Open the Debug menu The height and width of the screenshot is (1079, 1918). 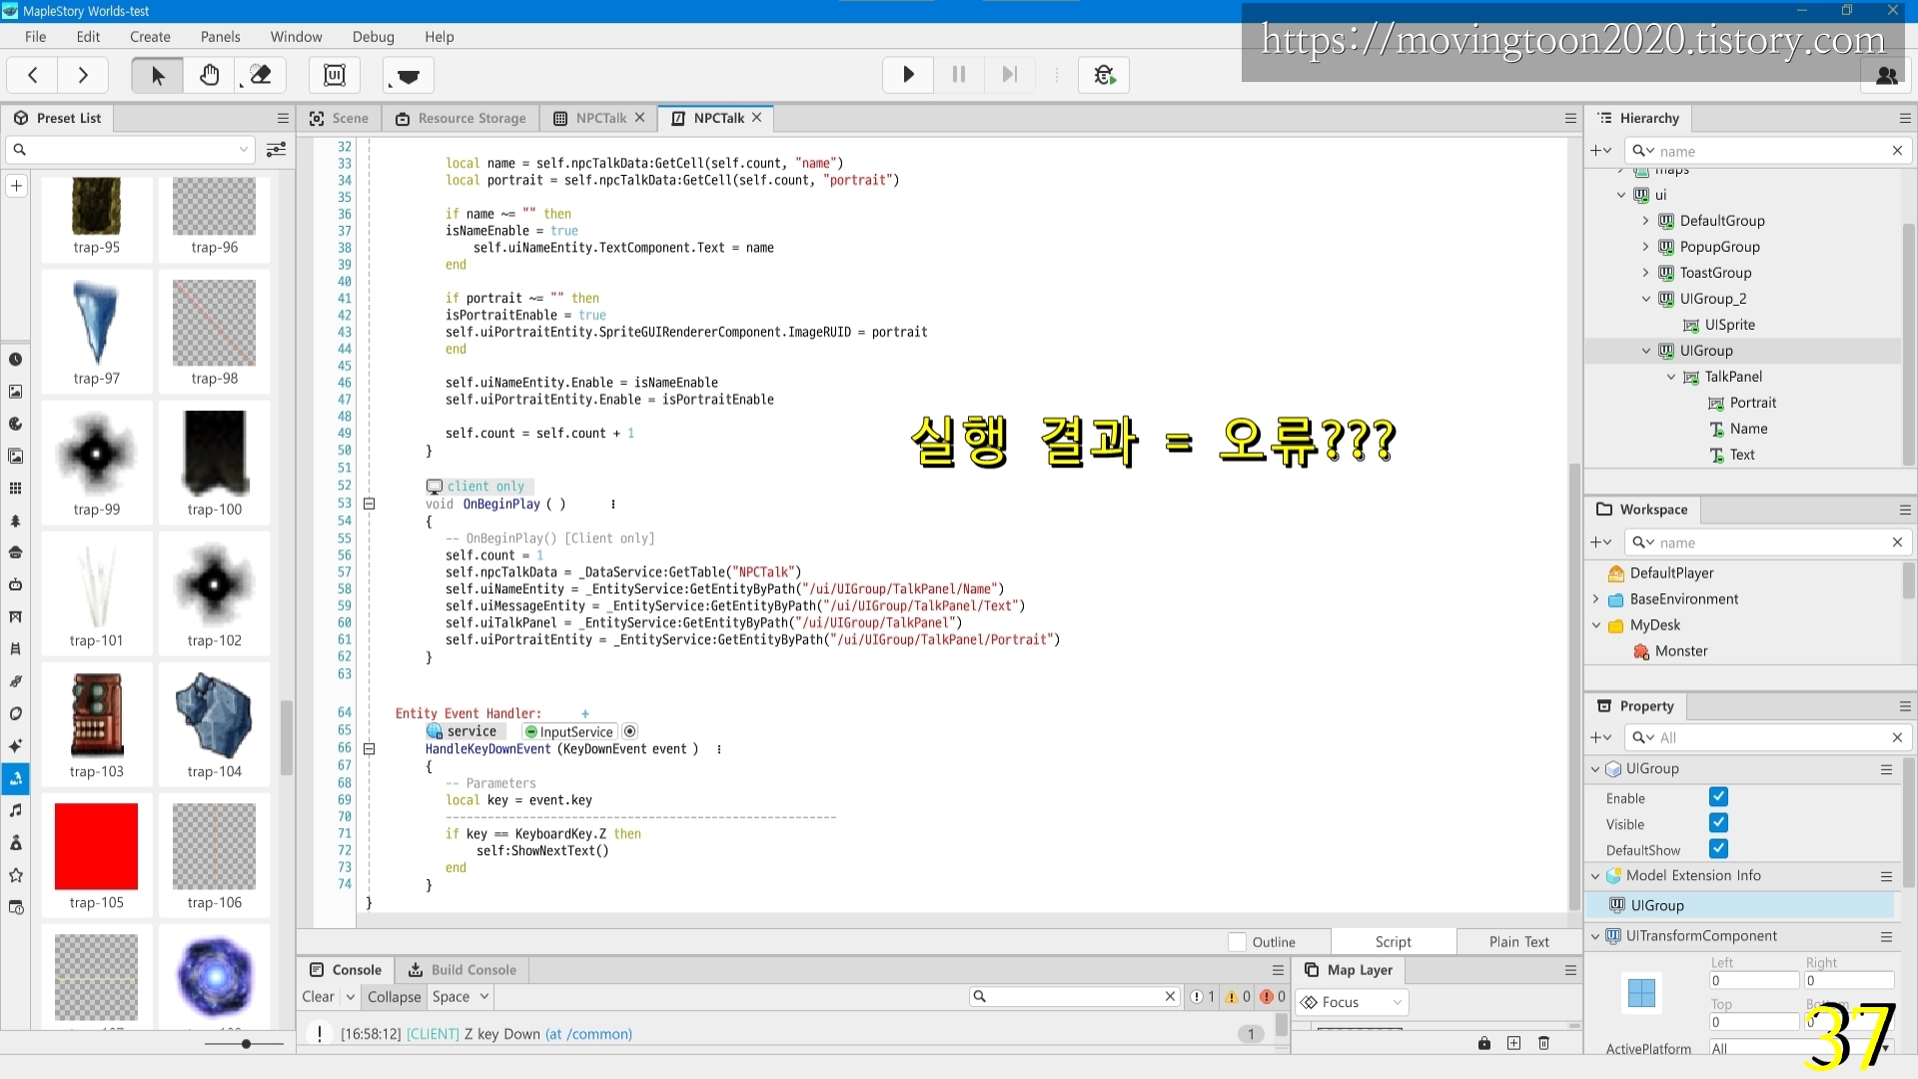pyautogui.click(x=373, y=37)
